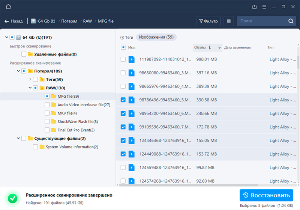Click the MPG file folder icon
Viewport: 300px width, 210px height.
point(54,97)
